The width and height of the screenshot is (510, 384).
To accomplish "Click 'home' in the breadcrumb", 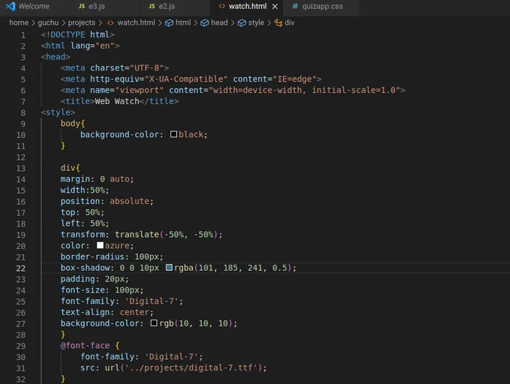I will tap(19, 22).
